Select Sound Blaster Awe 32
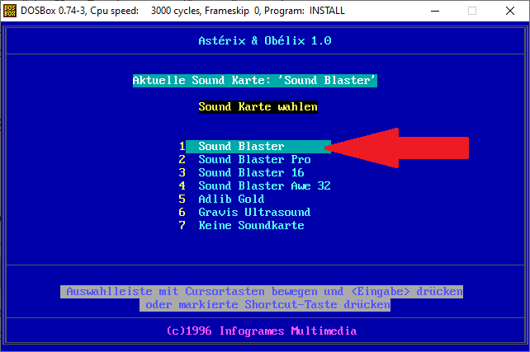 pyautogui.click(x=264, y=185)
